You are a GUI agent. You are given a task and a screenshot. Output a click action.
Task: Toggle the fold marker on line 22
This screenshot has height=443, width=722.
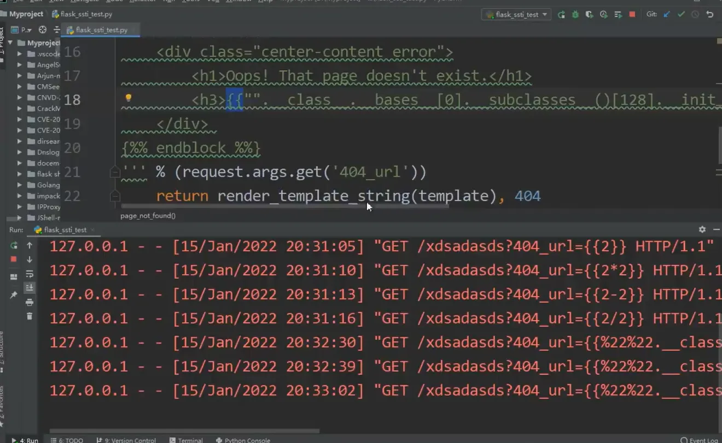point(115,196)
